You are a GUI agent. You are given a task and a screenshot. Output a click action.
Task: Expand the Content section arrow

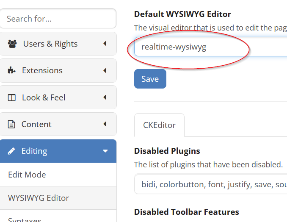(105, 124)
